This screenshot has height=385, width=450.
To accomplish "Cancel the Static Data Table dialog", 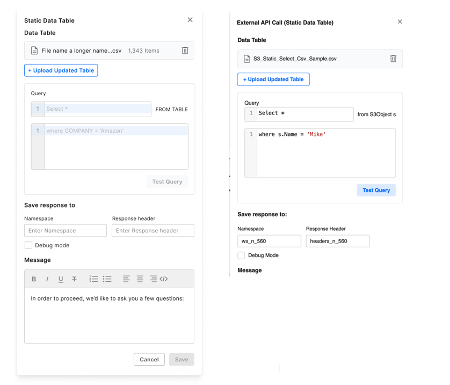I will [149, 359].
